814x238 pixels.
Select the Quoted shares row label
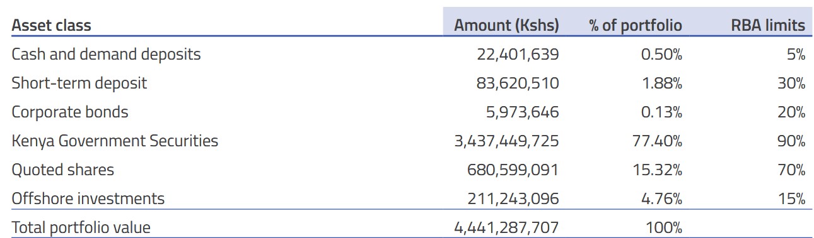coord(63,170)
